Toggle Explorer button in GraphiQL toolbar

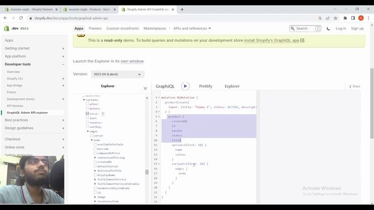tap(232, 86)
